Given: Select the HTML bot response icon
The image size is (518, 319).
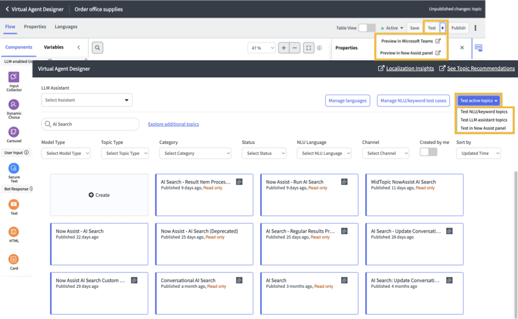Looking at the screenshot, I should (14, 231).
